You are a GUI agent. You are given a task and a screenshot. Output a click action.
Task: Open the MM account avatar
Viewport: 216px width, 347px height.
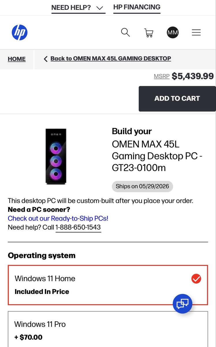(x=173, y=32)
